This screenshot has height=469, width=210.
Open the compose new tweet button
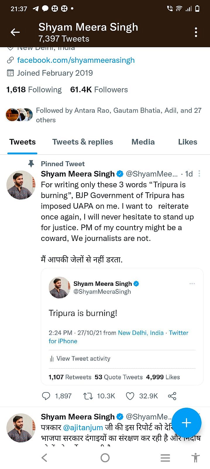186,423
